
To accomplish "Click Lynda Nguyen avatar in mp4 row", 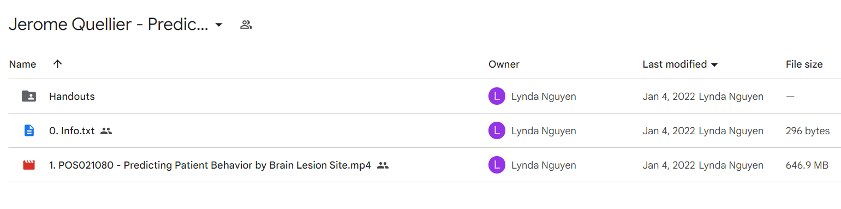I will tap(497, 165).
